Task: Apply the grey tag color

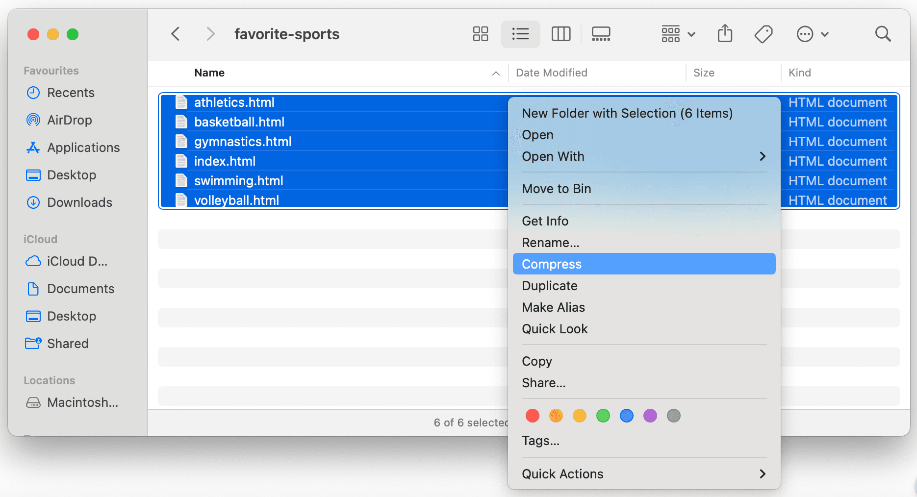Action: pyautogui.click(x=674, y=416)
